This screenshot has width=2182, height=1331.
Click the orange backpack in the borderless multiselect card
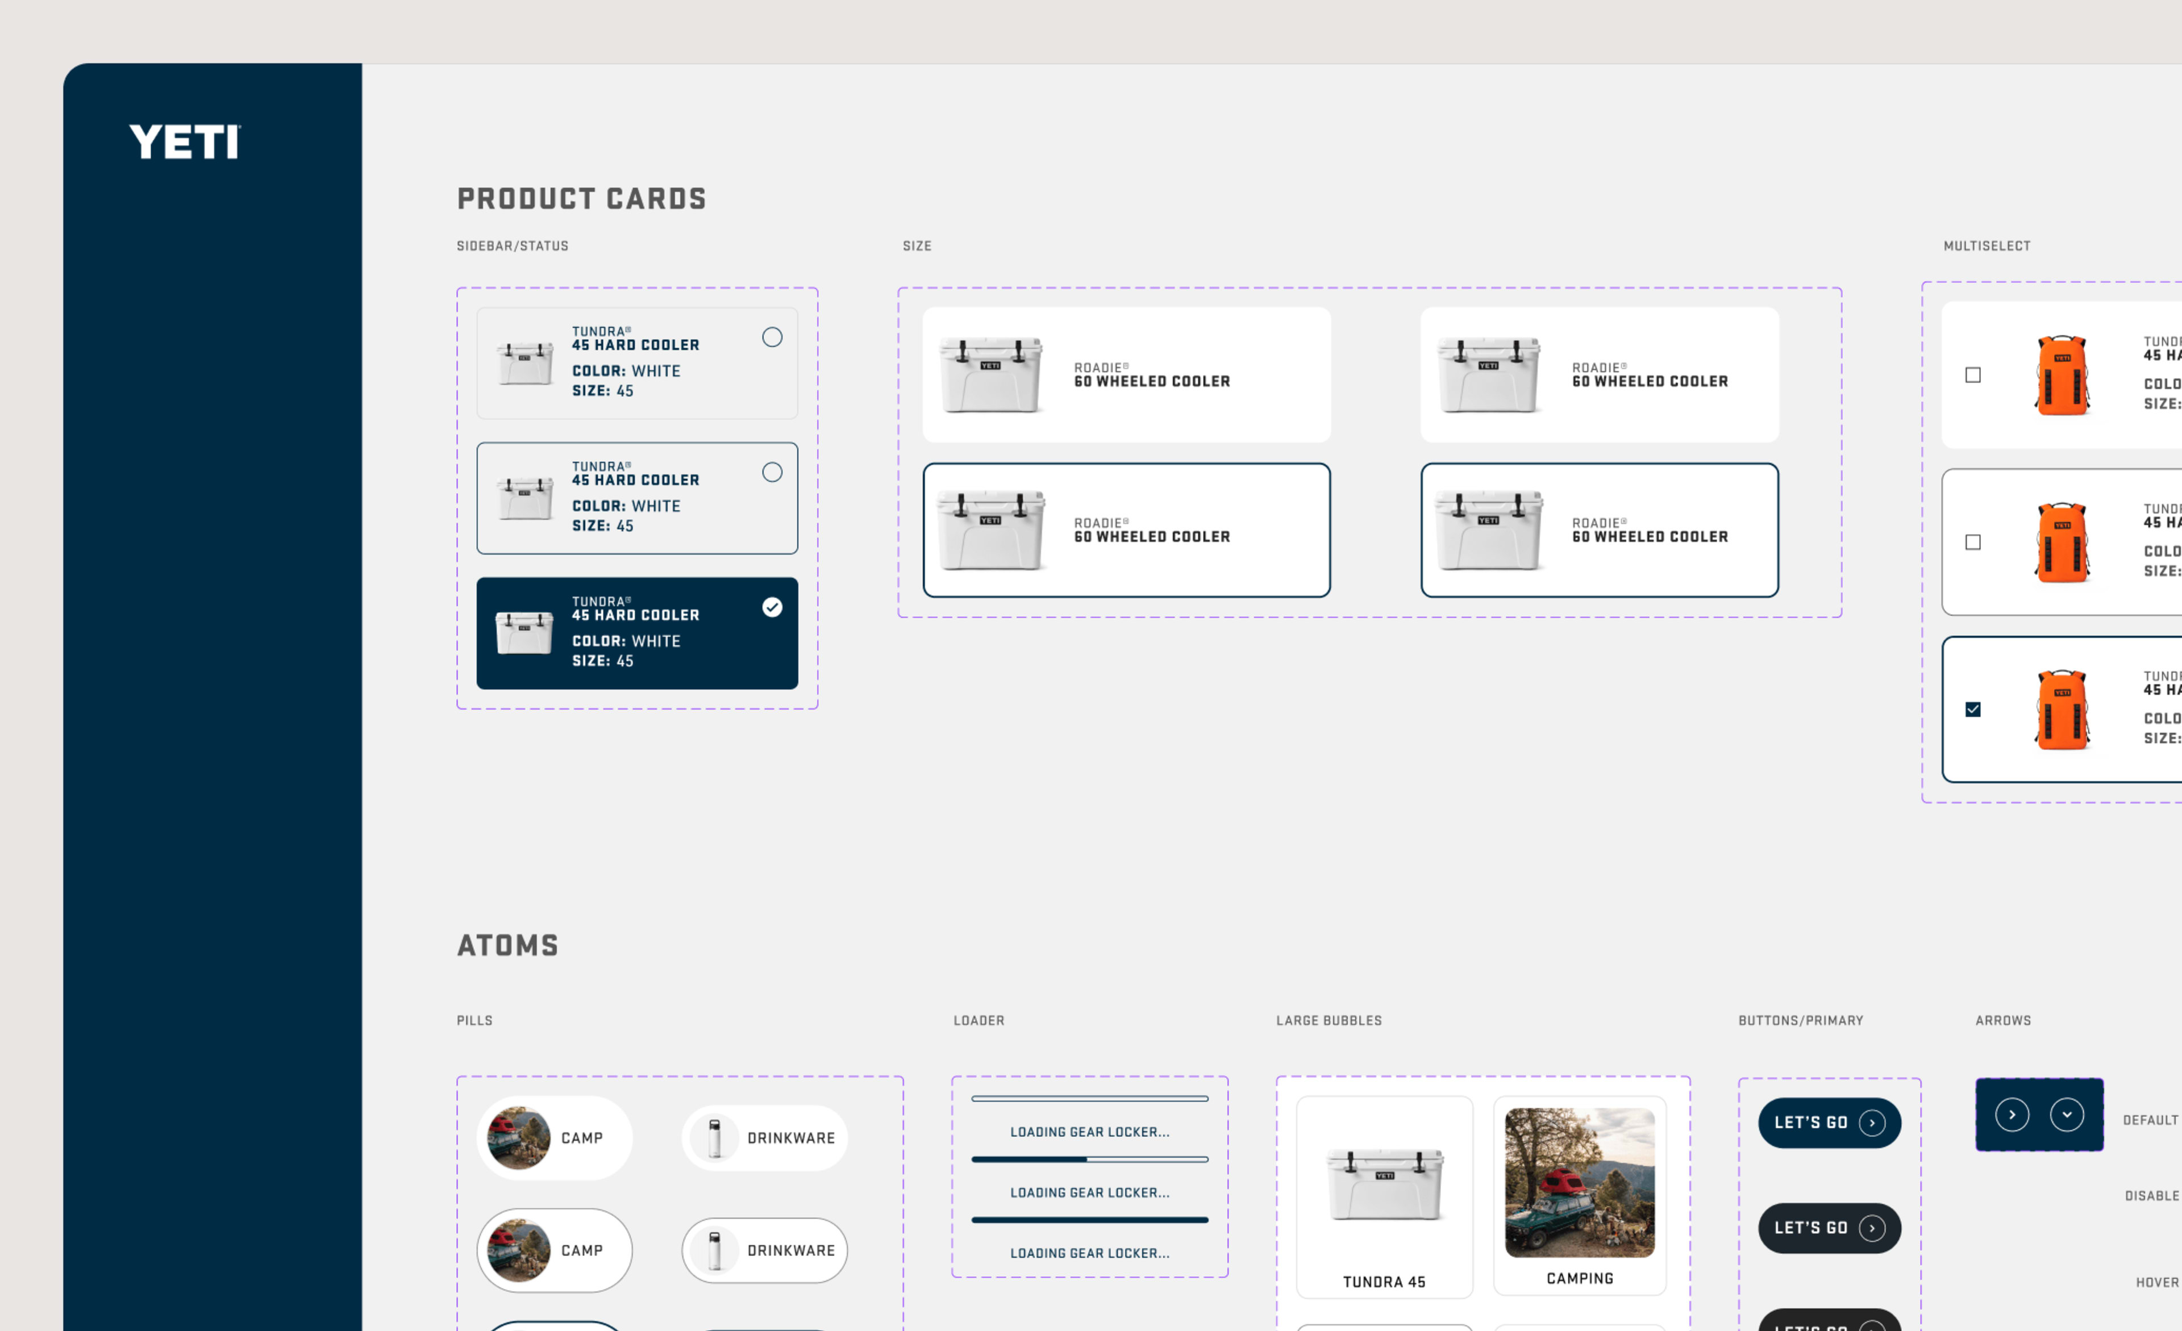pyautogui.click(x=2063, y=374)
